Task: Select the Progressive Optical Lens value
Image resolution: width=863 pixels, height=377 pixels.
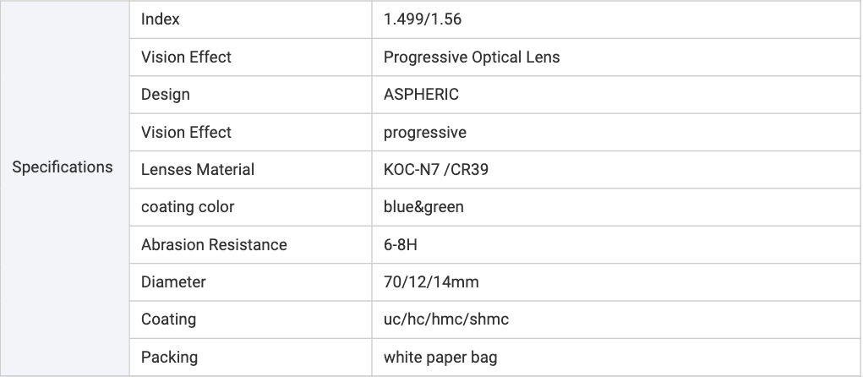Action: point(472,57)
